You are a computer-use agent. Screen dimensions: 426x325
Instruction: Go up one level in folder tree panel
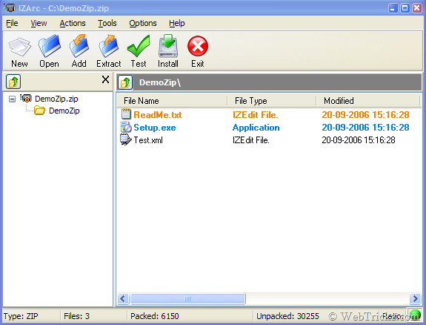tap(13, 82)
